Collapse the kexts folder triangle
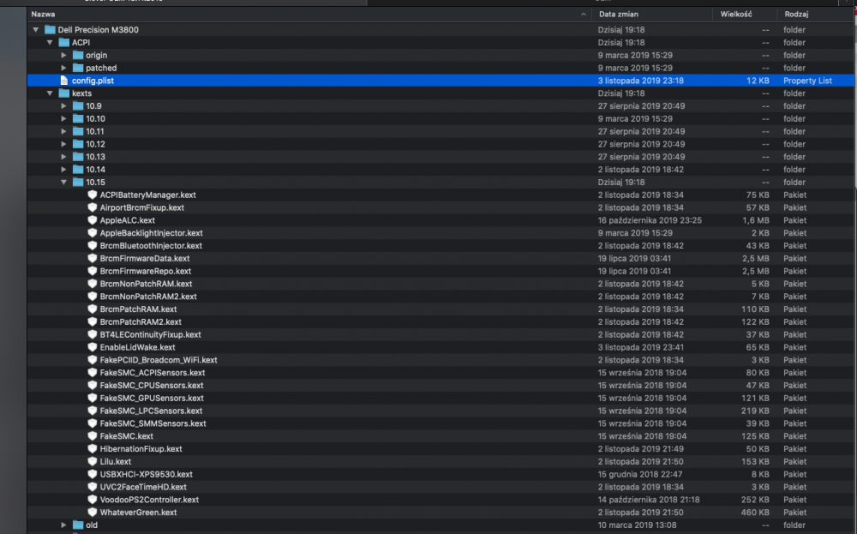 coord(50,93)
